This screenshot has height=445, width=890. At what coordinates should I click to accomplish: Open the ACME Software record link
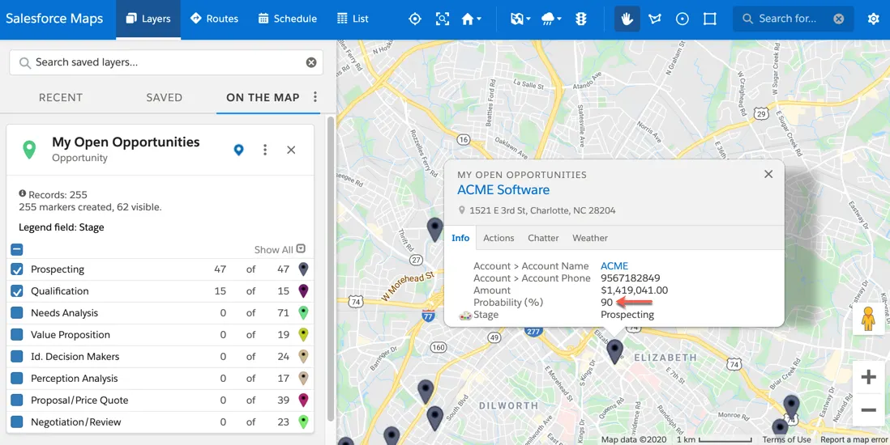[503, 190]
